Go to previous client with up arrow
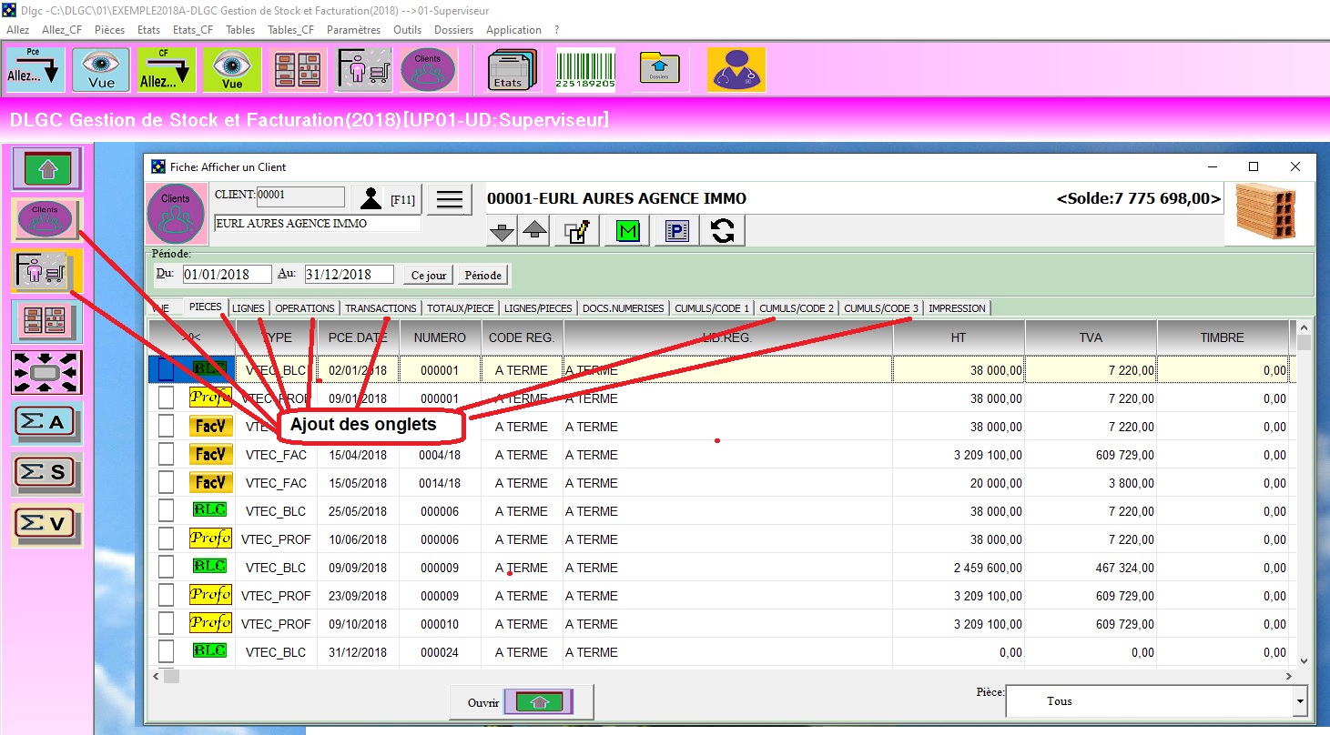The image size is (1330, 735). 535,232
